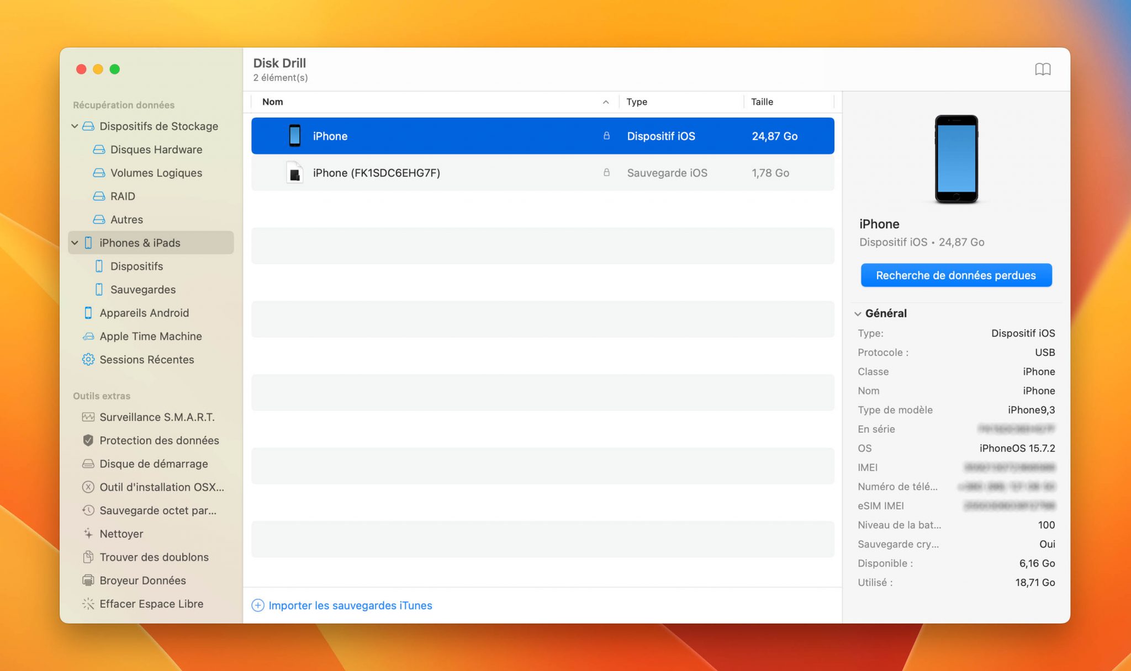Click the iPhoneOS 15.7.2 value
This screenshot has width=1131, height=671.
[1017, 448]
